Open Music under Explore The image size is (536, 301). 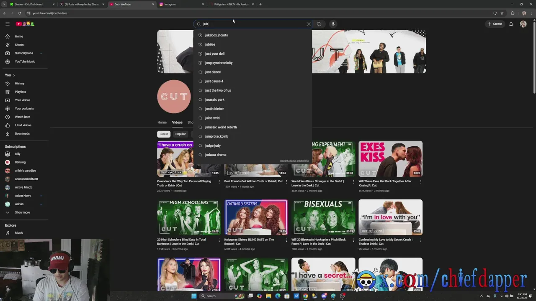pyautogui.click(x=19, y=232)
